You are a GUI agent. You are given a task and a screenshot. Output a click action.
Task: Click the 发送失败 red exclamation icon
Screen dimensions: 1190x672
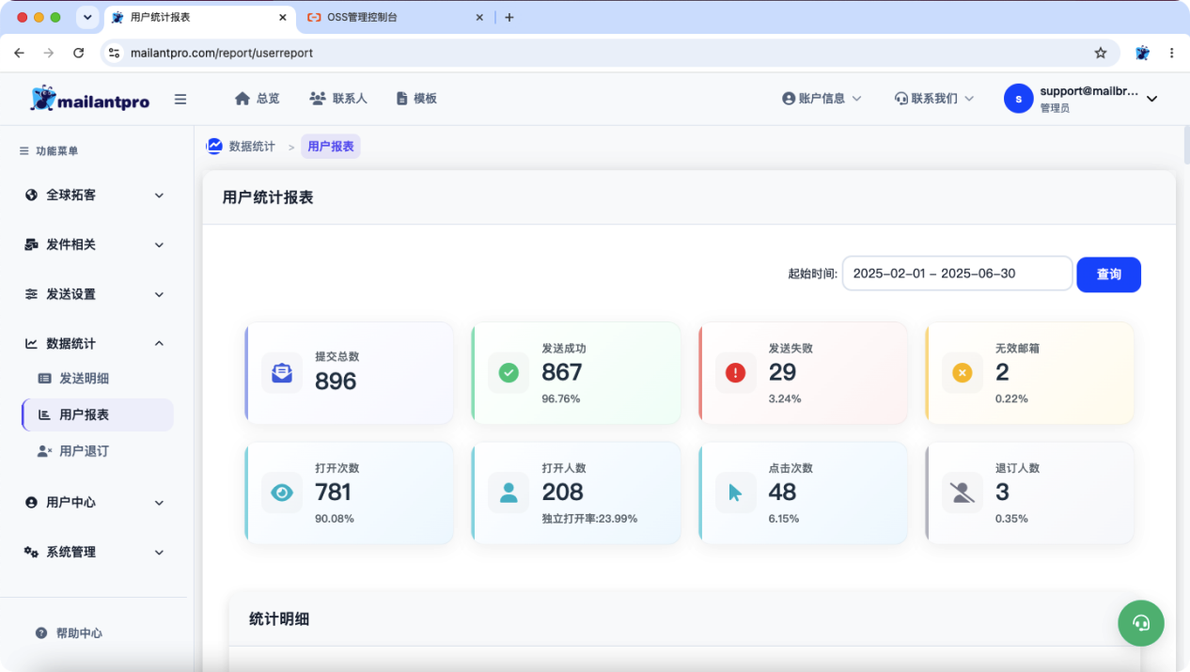[x=735, y=373]
